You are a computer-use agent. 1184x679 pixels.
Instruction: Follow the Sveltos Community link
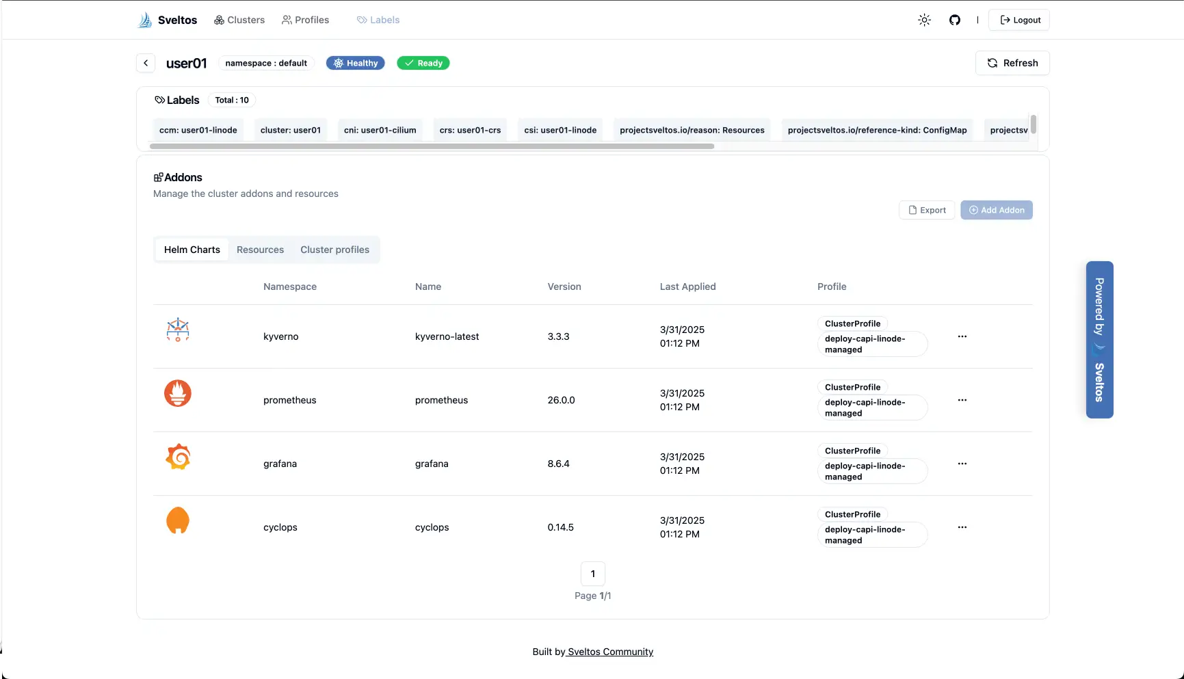(x=610, y=652)
